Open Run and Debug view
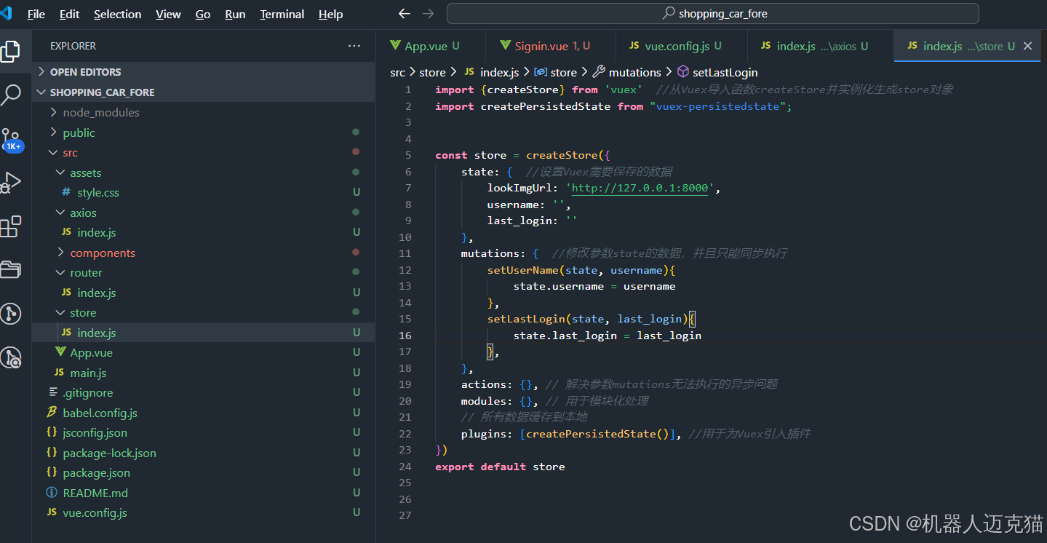Image resolution: width=1047 pixels, height=543 pixels. point(11,182)
